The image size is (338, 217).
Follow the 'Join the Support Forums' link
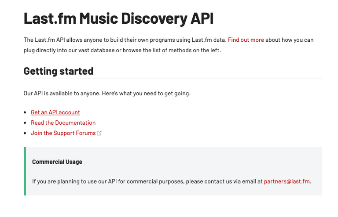tap(63, 133)
